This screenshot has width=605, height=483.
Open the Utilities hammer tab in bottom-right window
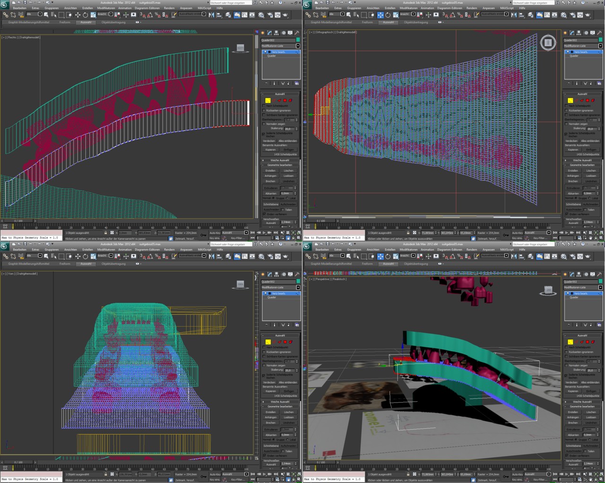point(599,274)
